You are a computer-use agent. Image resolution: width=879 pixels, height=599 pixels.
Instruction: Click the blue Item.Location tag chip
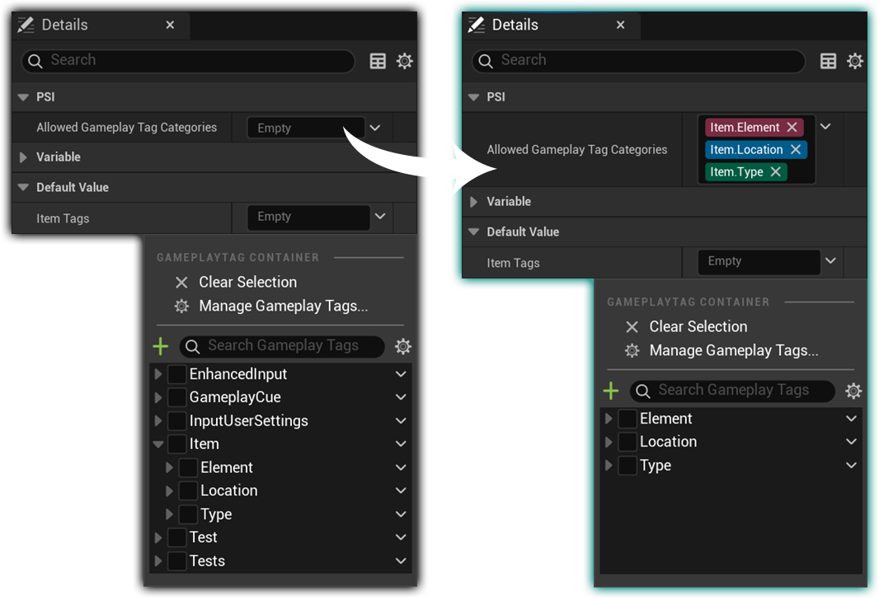(746, 149)
